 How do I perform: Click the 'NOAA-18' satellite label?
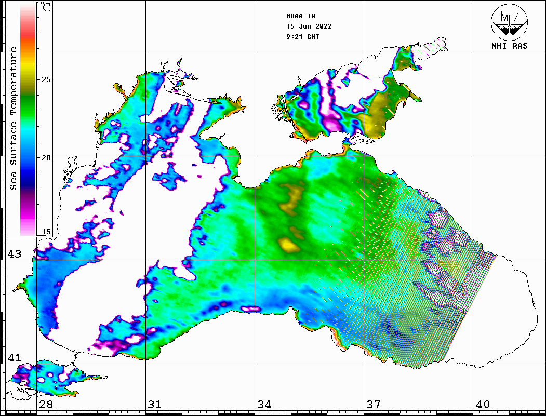click(300, 16)
